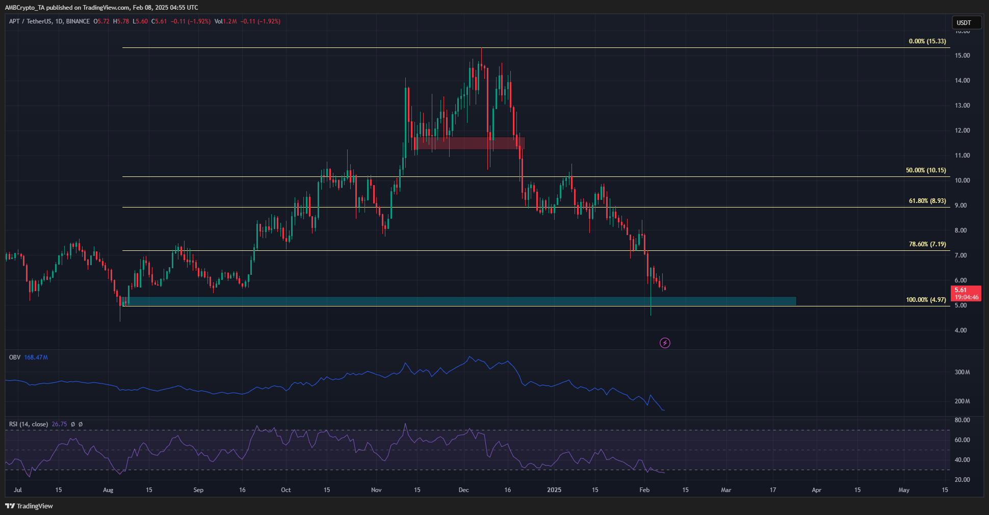Select the RSI (14, close) indicator label
The height and width of the screenshot is (515, 989).
click(29, 424)
